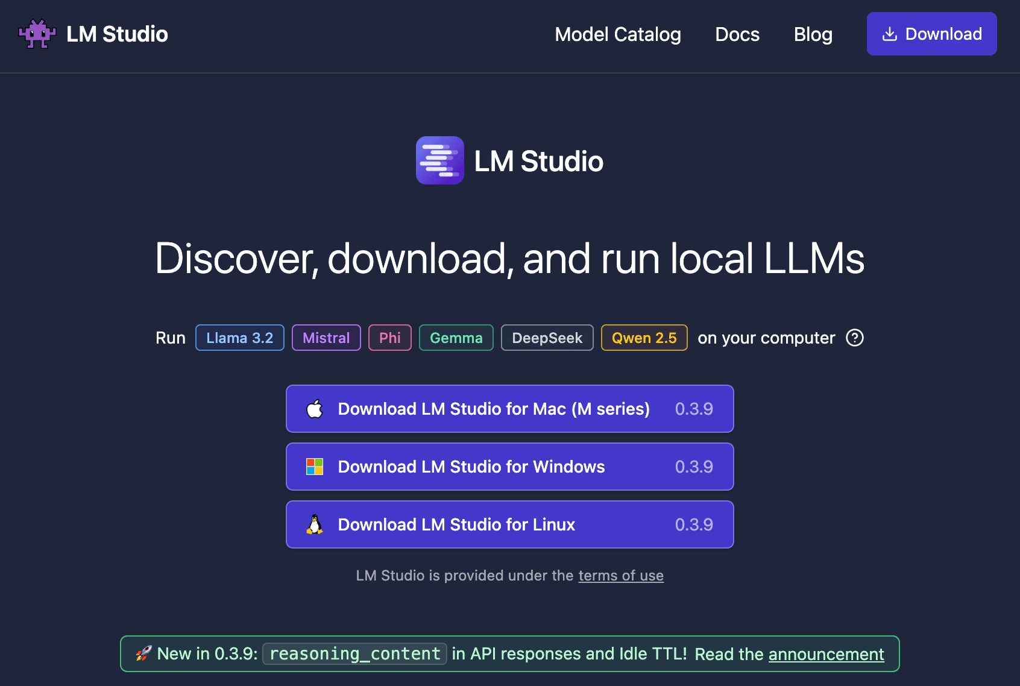1020x686 pixels.
Task: Click the download arrow icon in the Download button
Action: (x=889, y=34)
